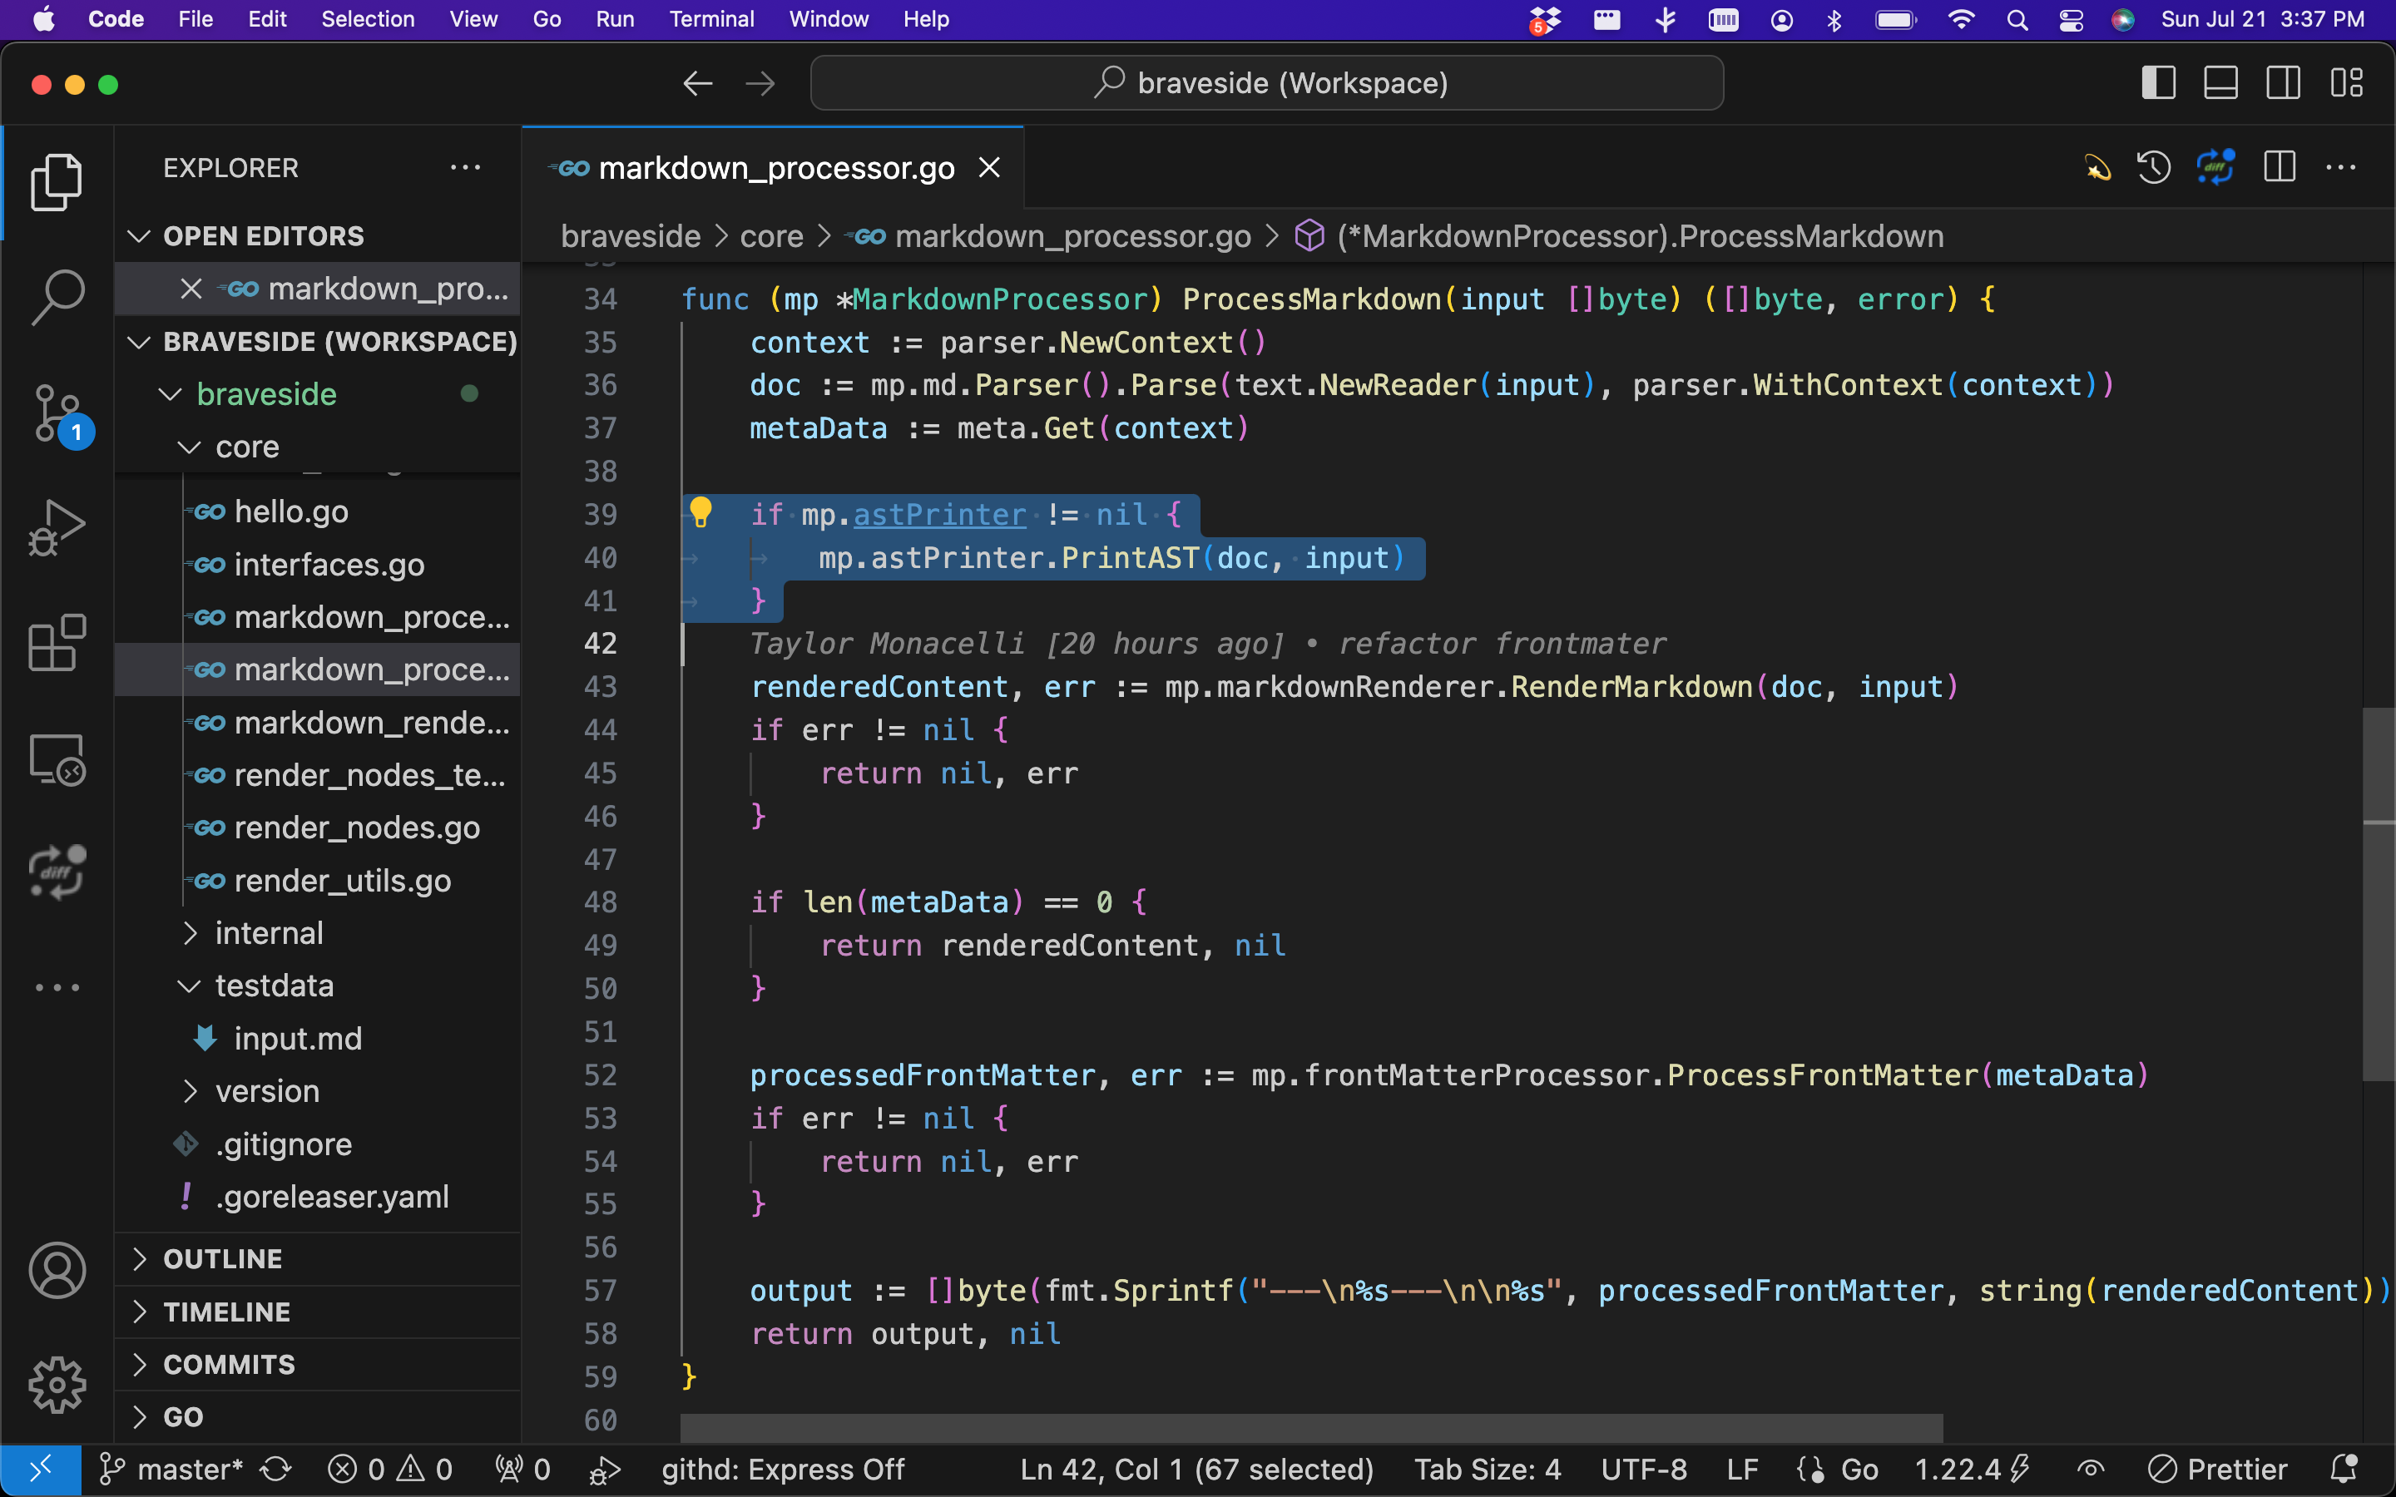
Task: Open the Source Control view
Action: coord(57,412)
